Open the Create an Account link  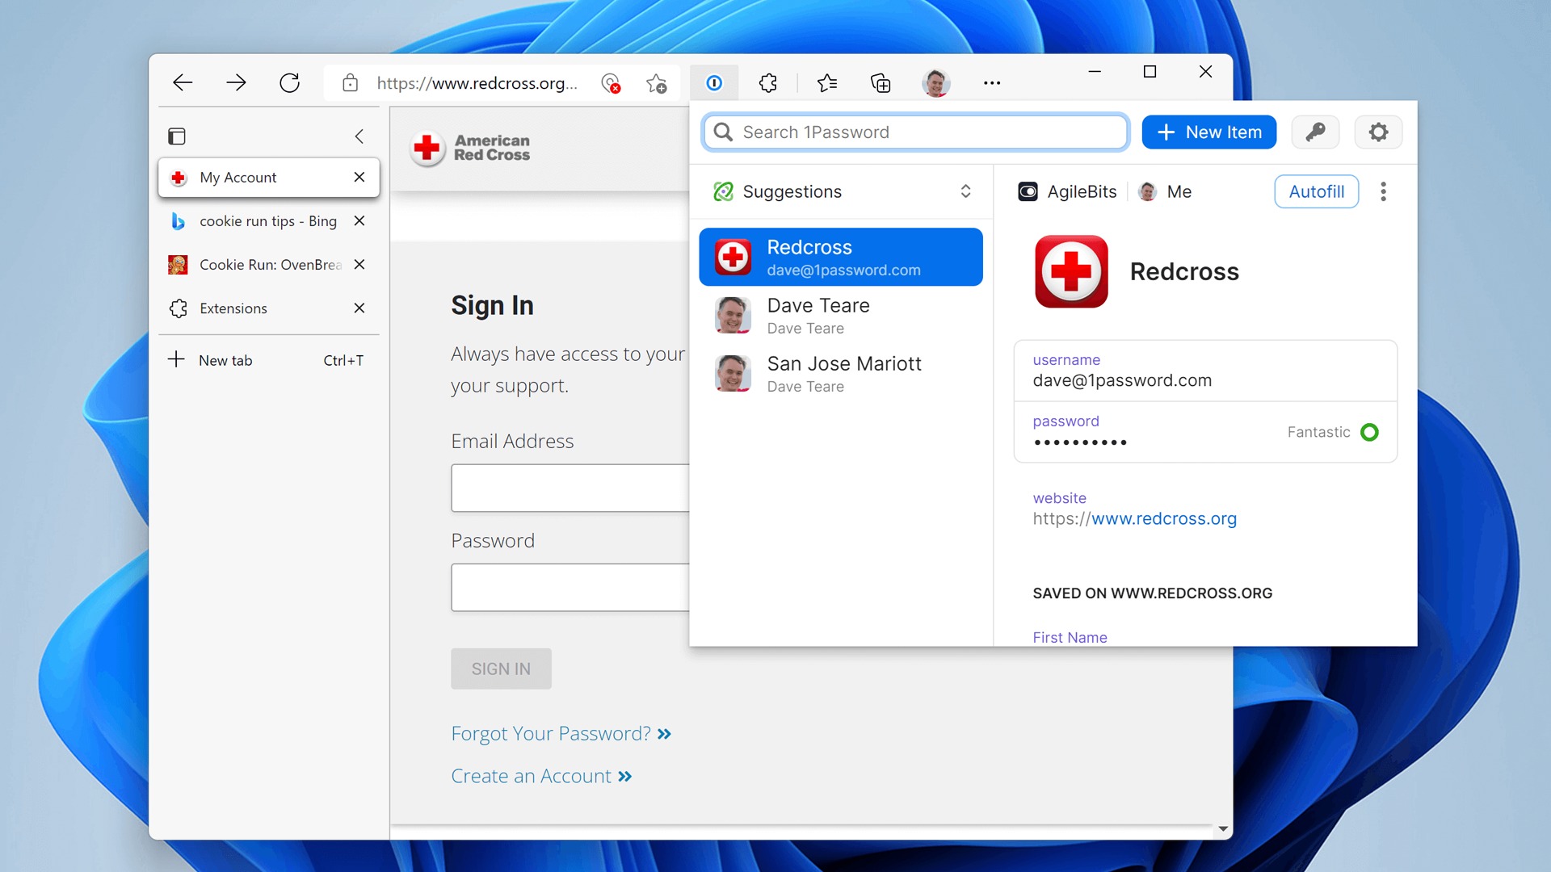(541, 776)
